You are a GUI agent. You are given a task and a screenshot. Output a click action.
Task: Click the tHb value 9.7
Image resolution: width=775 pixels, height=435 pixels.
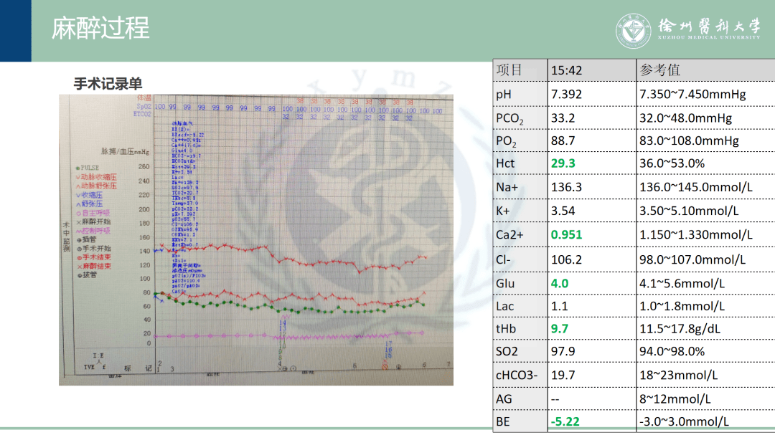click(559, 328)
